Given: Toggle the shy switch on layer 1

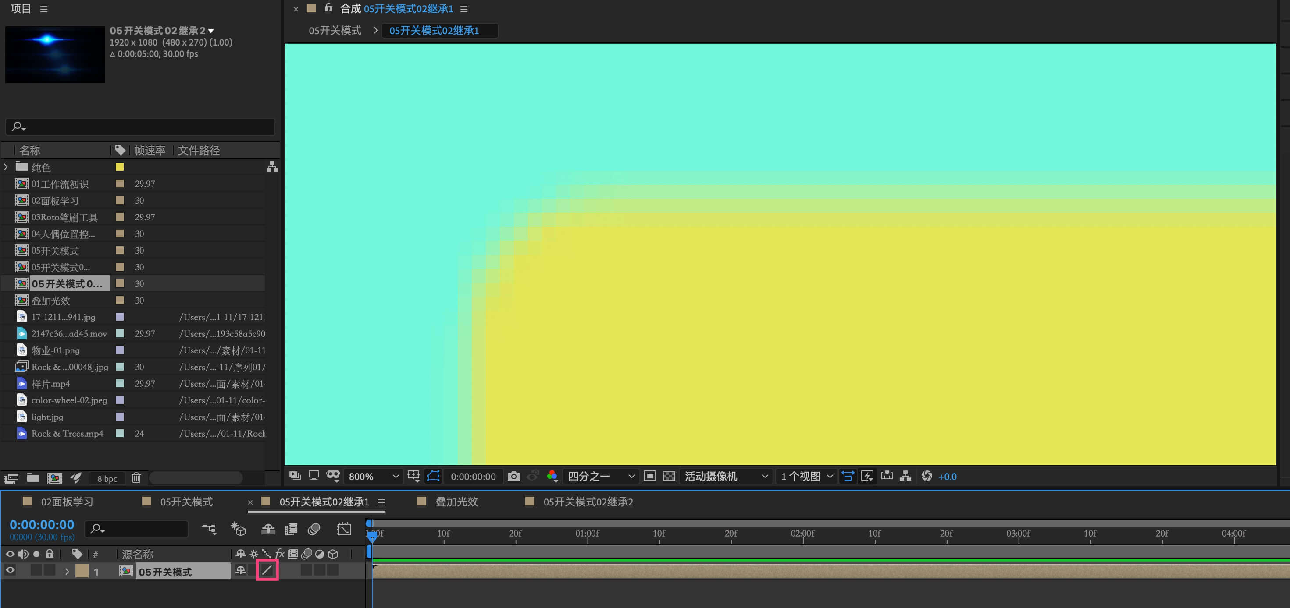Looking at the screenshot, I should [240, 570].
